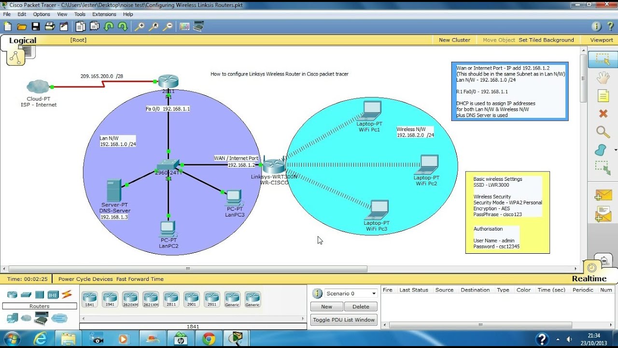The height and width of the screenshot is (348, 618).
Task: Click the Copy toolbar icon
Action: (80, 27)
